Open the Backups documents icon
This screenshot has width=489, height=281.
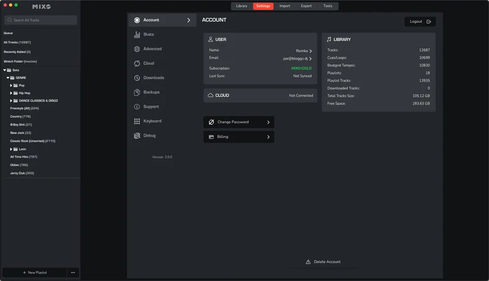pyautogui.click(x=137, y=92)
